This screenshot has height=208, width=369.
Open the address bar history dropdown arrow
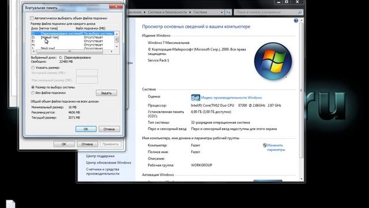coord(221,12)
